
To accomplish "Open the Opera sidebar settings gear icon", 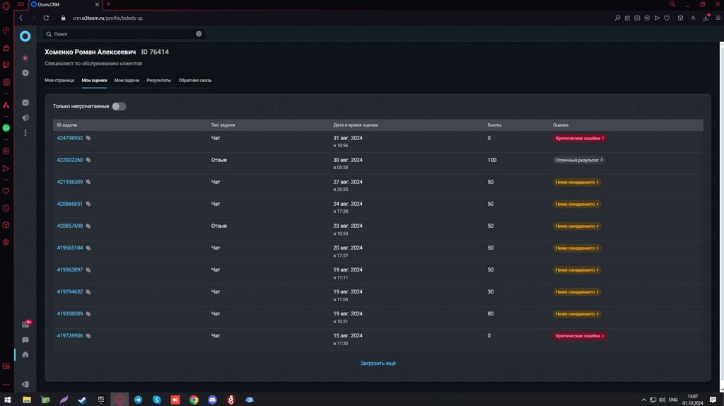I will [x=6, y=242].
